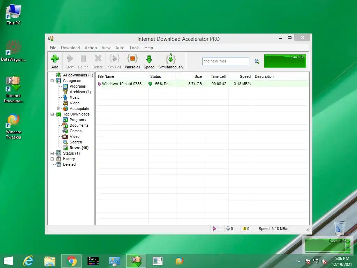Open the Speed toolbar control
357x268 pixels.
149,61
